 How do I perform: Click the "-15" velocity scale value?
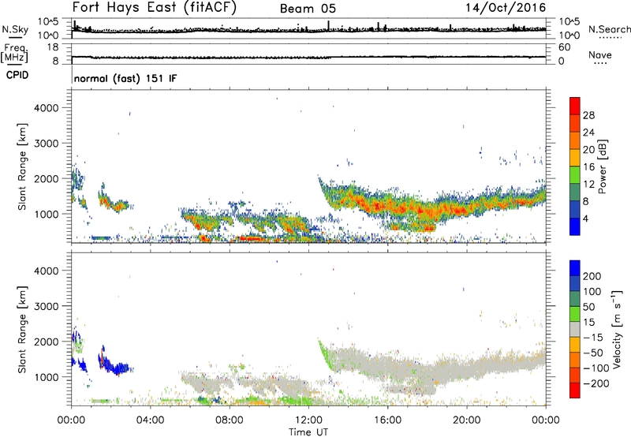coord(592,337)
